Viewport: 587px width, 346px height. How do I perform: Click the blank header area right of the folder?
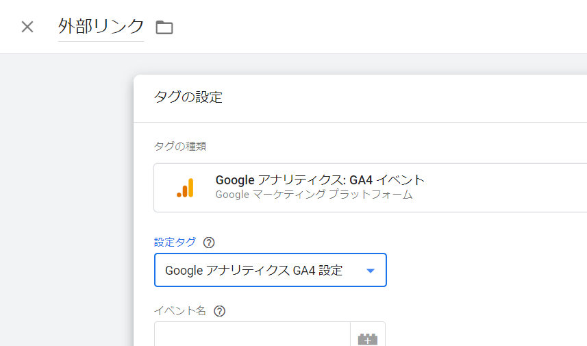click(377, 27)
